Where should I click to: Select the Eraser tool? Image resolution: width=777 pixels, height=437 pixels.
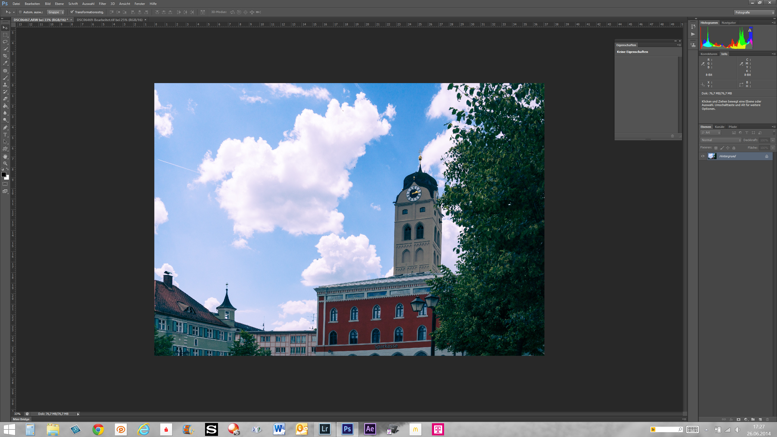(x=5, y=99)
